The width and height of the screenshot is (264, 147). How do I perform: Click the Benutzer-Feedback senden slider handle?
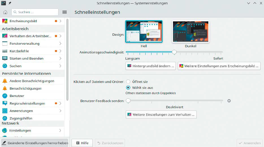[x=128, y=101]
